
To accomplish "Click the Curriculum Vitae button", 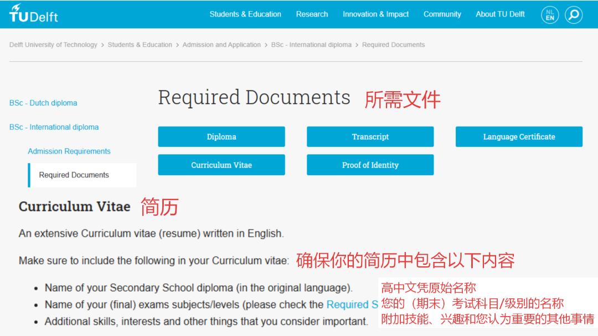I will [221, 165].
